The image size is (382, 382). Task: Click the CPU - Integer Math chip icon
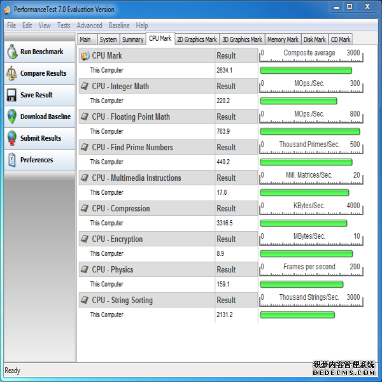(x=85, y=86)
